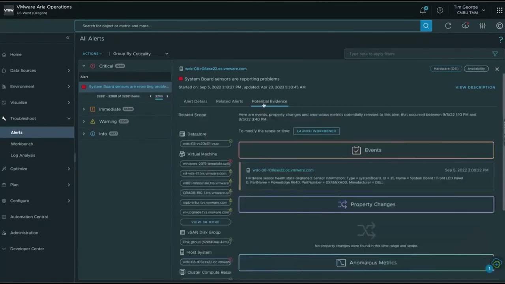This screenshot has height=284, width=505.
Task: Switch to the Related Alerts tab
Action: (229, 101)
